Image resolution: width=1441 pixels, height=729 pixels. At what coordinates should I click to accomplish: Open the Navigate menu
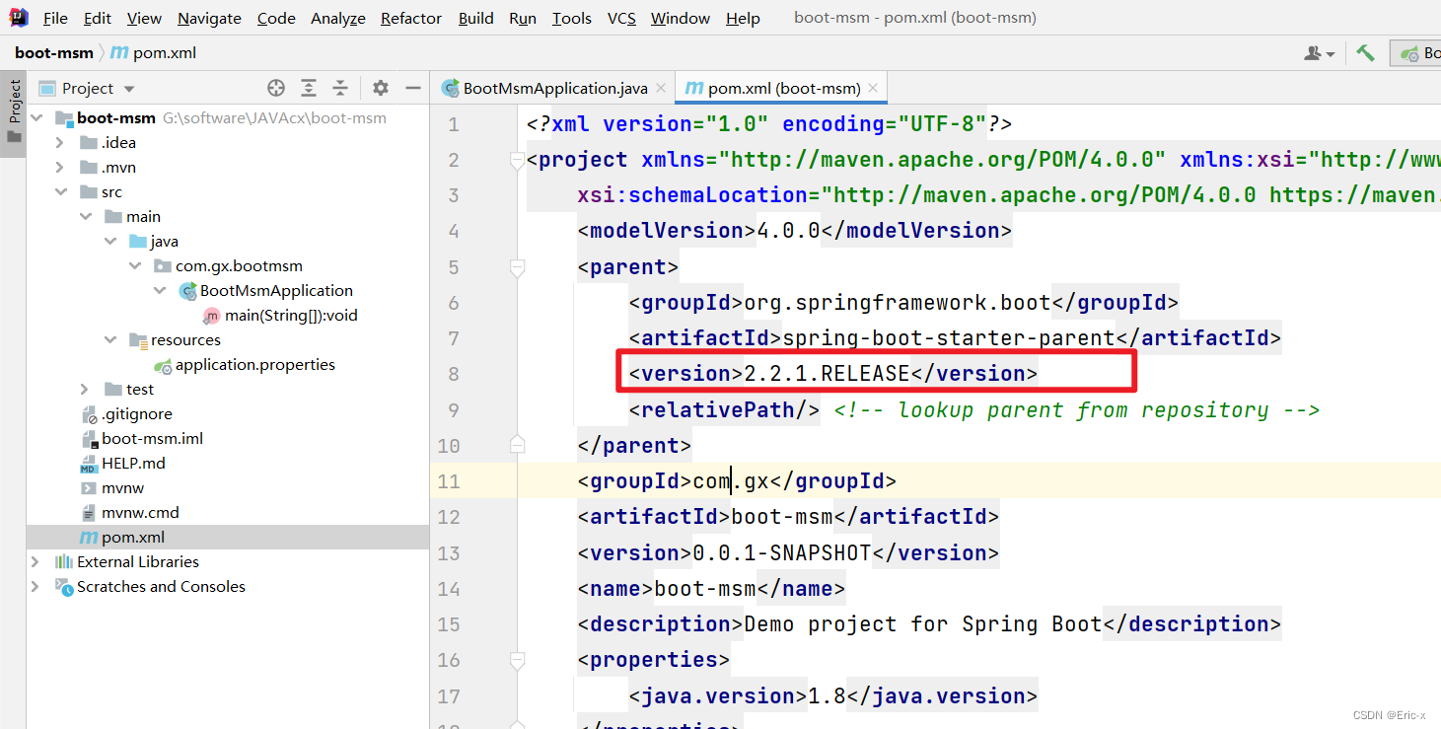[x=209, y=18]
